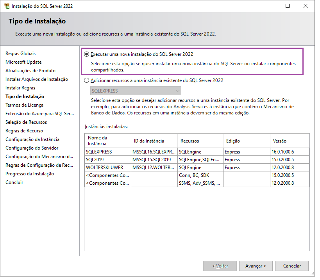Click the 'Nome da Instância' column header
This screenshot has height=280, width=320.
pyautogui.click(x=108, y=141)
